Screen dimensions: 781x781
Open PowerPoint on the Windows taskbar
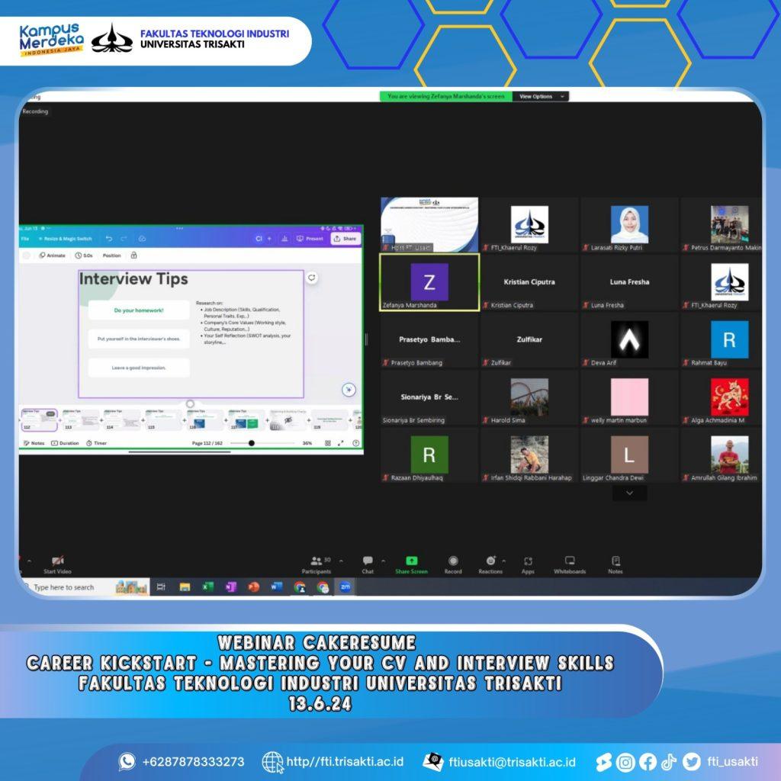253,587
